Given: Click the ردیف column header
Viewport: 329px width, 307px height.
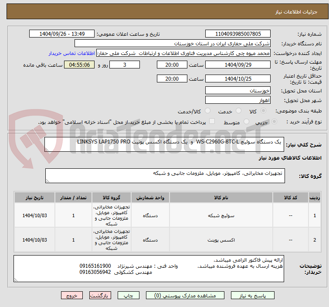Looking at the screenshot, I should [315, 198].
